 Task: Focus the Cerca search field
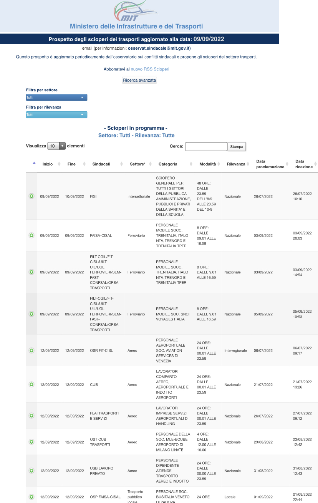206,147
